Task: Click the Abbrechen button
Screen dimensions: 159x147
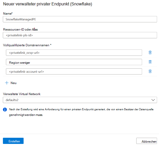Action: [x=147, y=141]
